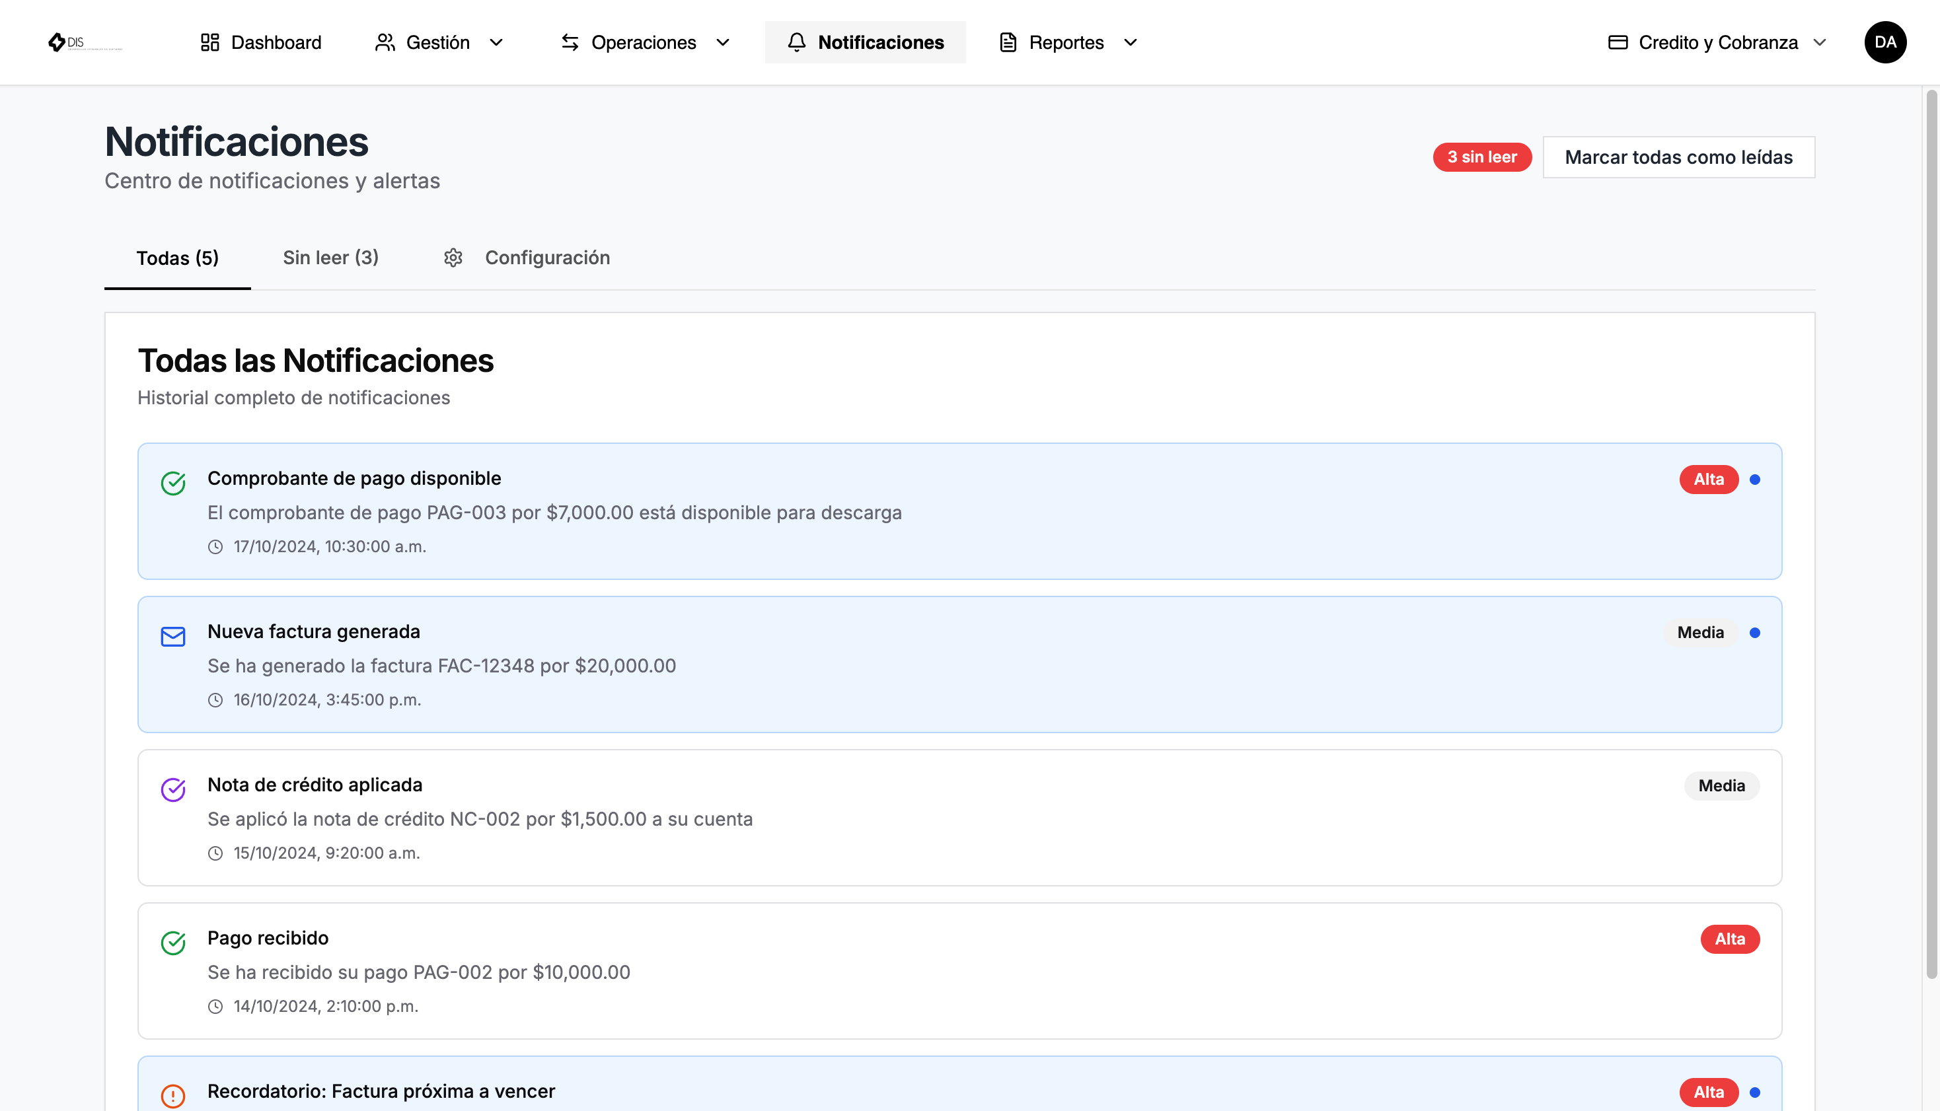
Task: Click clock icon beside 14/10/2024 timestamp
Action: pyautogui.click(x=216, y=1007)
